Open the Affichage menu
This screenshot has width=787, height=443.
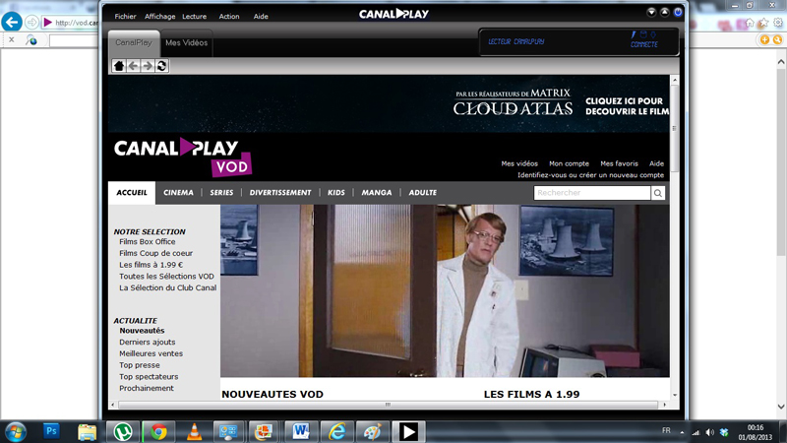coord(160,17)
